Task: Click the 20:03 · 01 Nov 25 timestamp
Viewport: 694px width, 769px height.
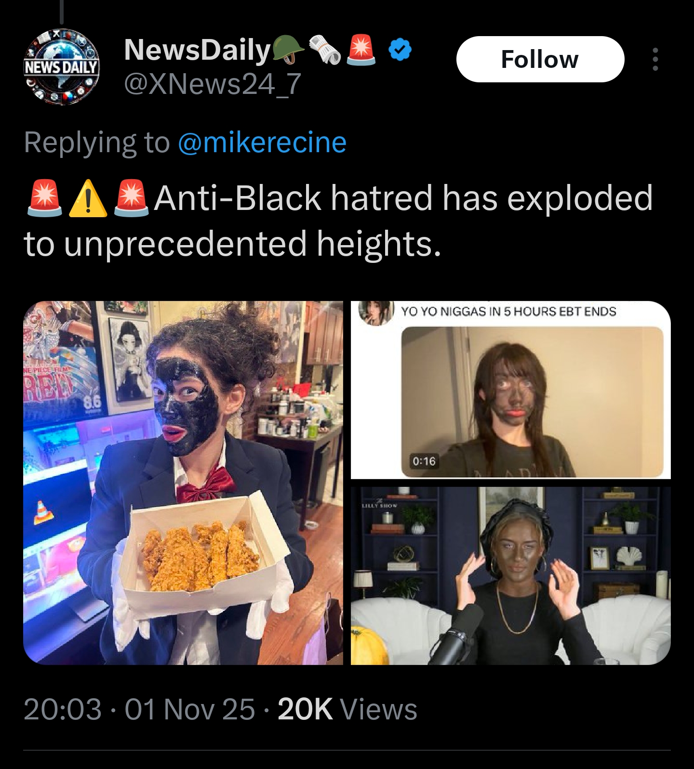Action: 139,709
